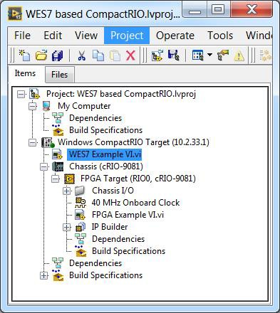Open the View menu

tap(86, 36)
